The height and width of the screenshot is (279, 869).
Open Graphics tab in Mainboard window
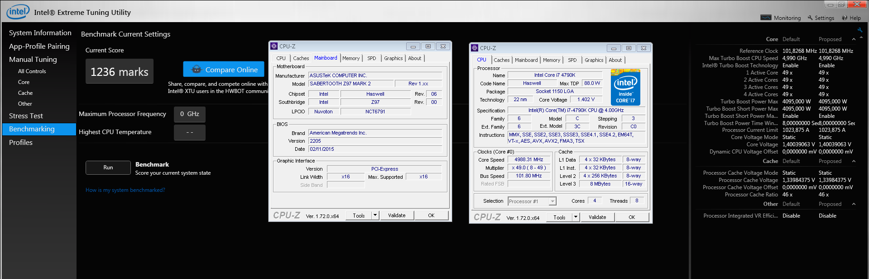click(393, 58)
